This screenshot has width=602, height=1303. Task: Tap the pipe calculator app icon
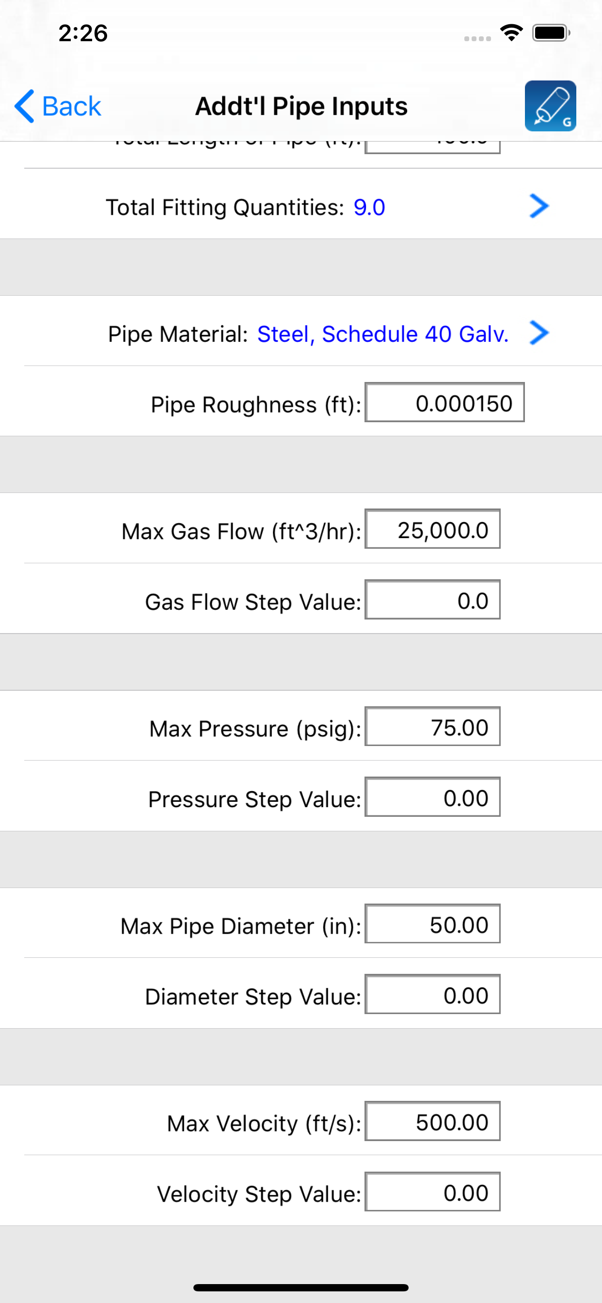pyautogui.click(x=551, y=106)
